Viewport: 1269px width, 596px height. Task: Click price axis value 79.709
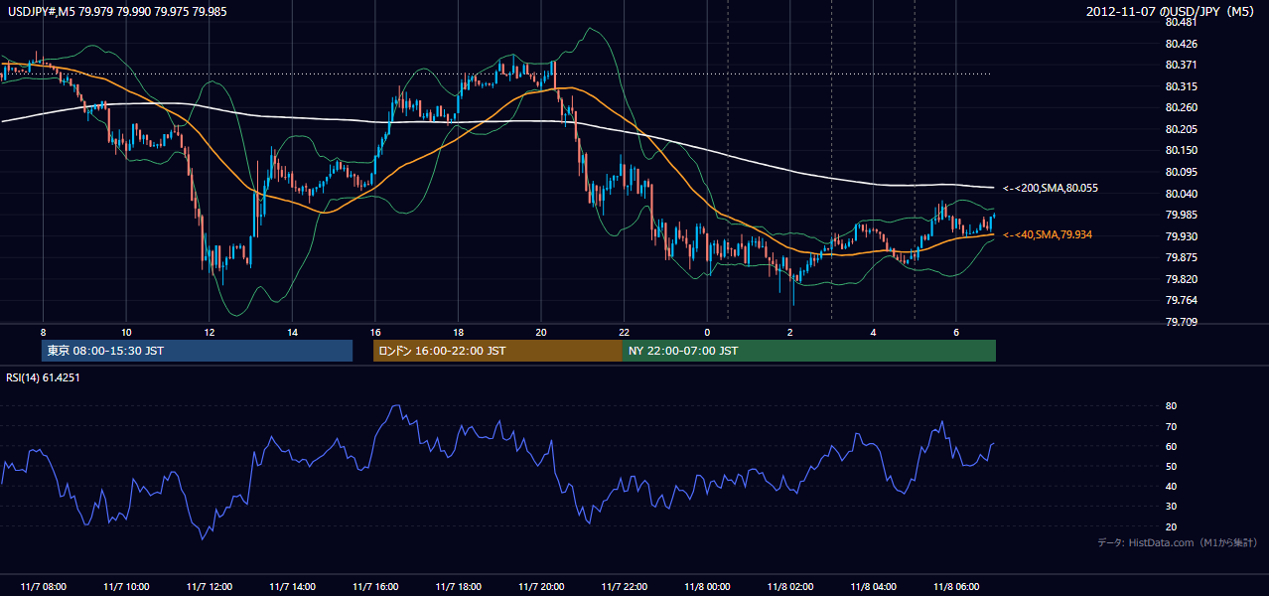(1184, 322)
